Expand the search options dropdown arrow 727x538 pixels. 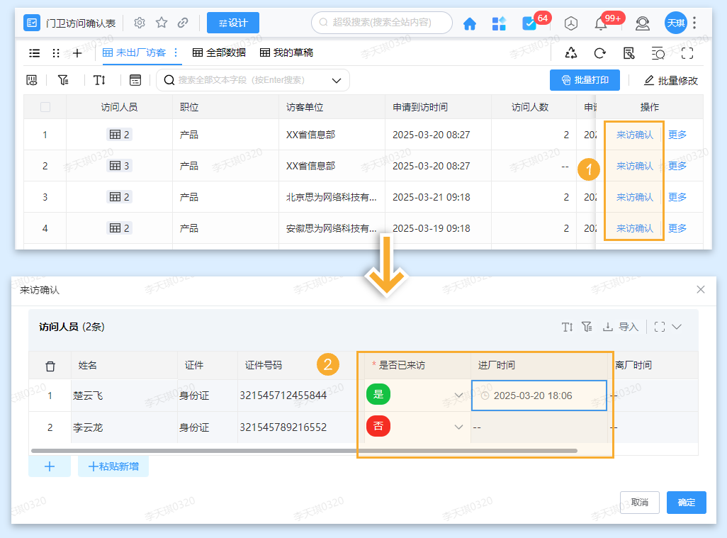336,80
